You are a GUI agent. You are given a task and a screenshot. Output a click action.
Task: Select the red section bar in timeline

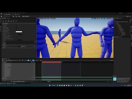click(51, 62)
